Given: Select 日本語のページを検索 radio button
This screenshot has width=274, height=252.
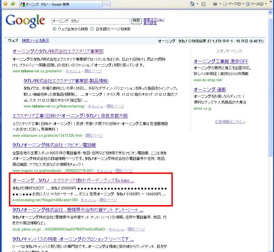Looking at the screenshot, I should [x=92, y=29].
